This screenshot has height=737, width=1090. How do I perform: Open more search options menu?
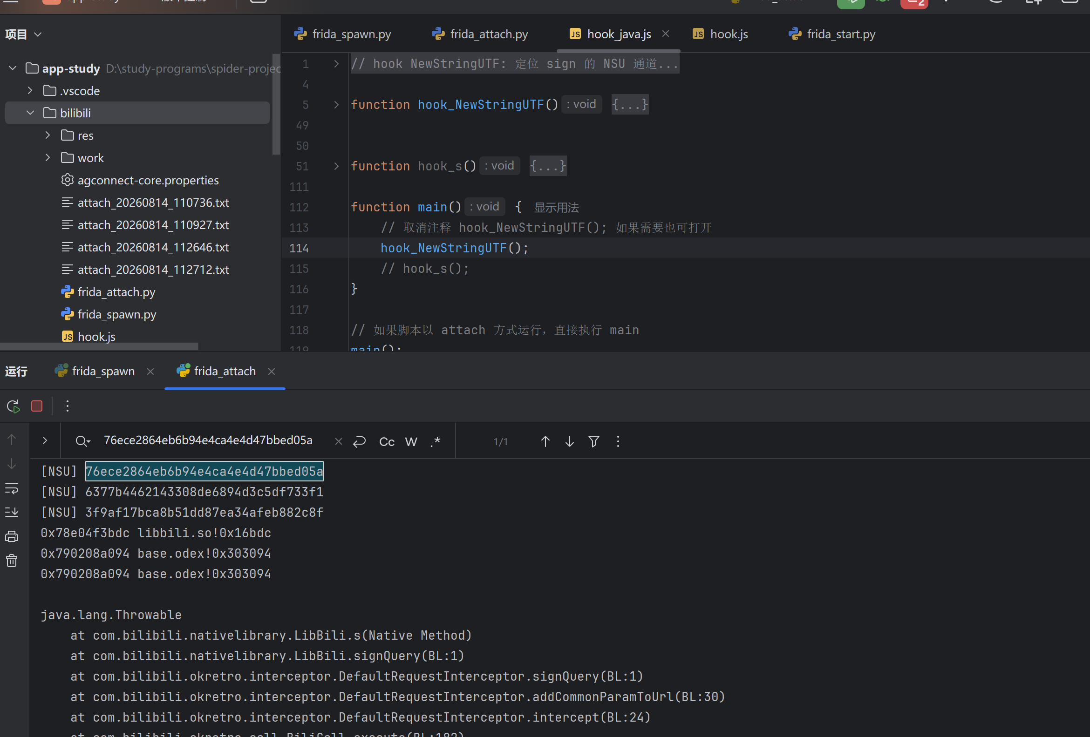click(618, 442)
